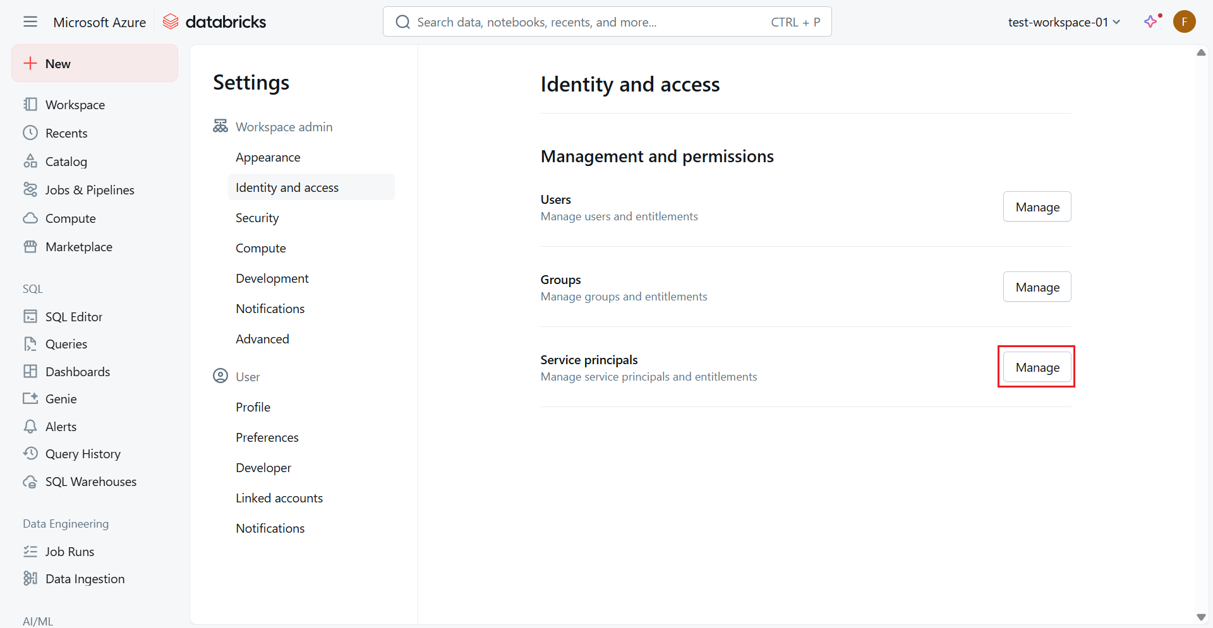Click the page scrollbar down arrow
This screenshot has width=1213, height=628.
click(1201, 617)
